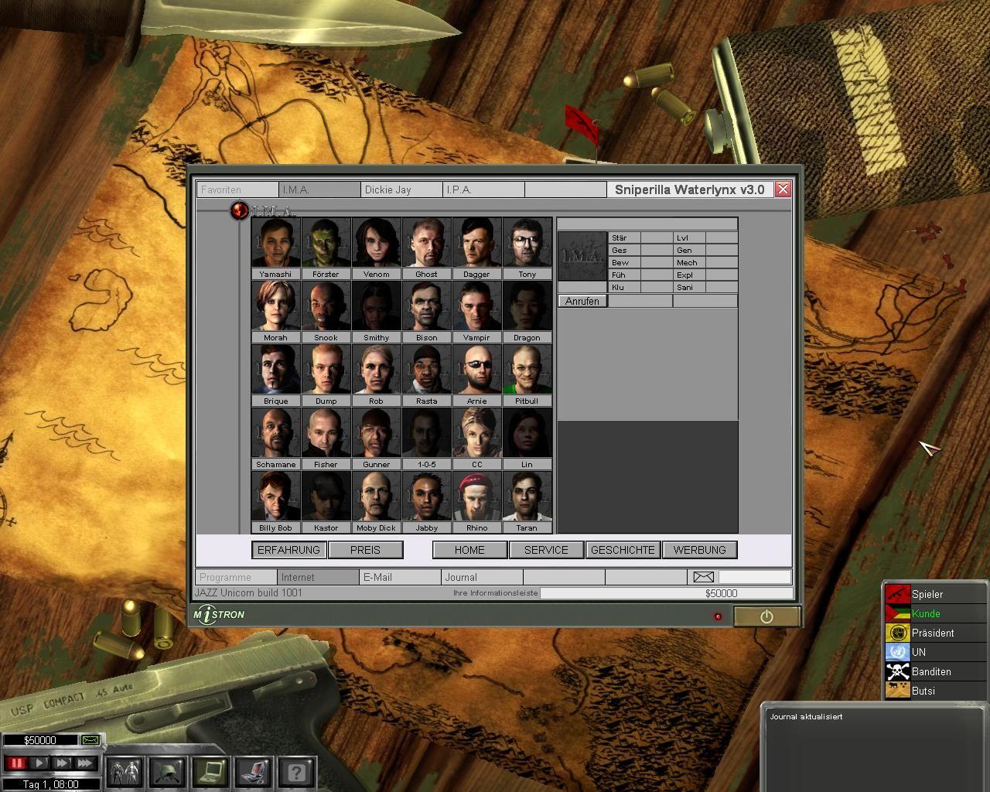Select mercenary Rasta's portrait
990x792 pixels.
(x=427, y=370)
